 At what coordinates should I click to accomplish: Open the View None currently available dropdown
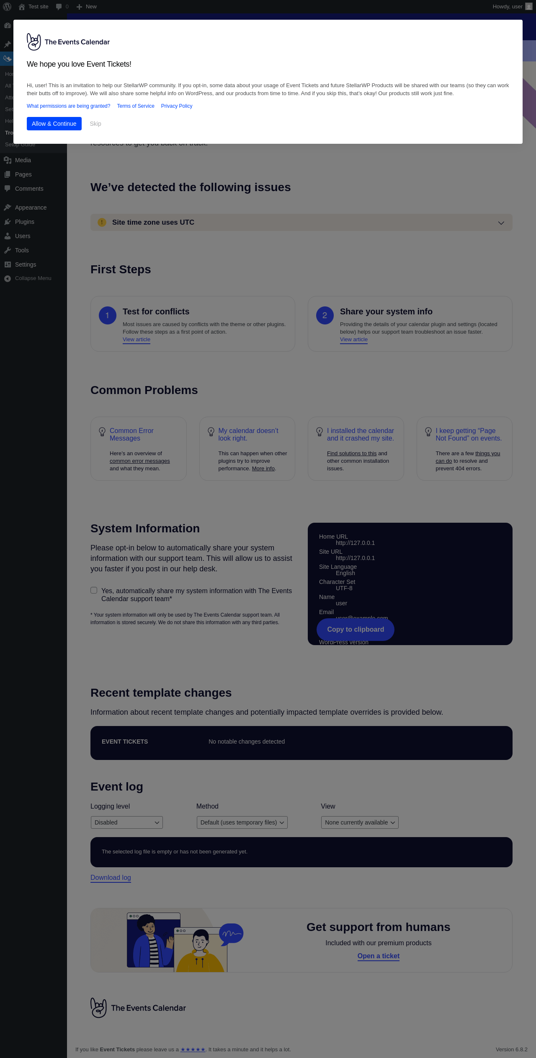point(360,822)
